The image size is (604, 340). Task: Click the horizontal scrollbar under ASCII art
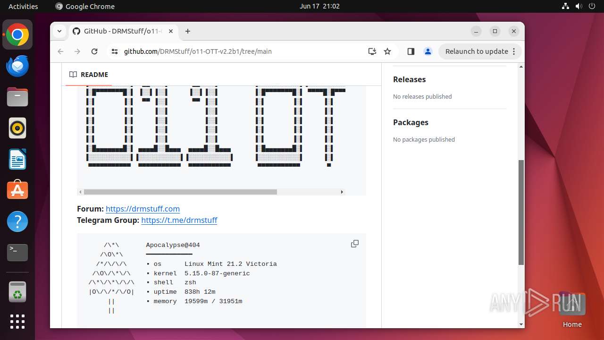(x=180, y=192)
